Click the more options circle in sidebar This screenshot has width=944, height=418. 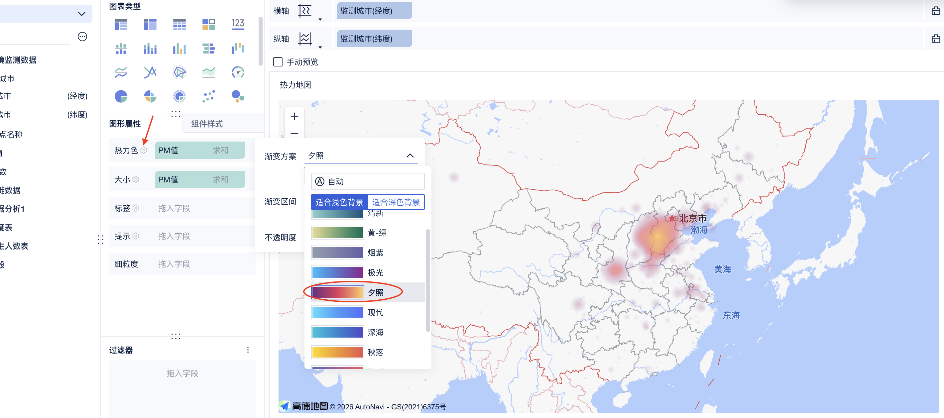click(82, 37)
